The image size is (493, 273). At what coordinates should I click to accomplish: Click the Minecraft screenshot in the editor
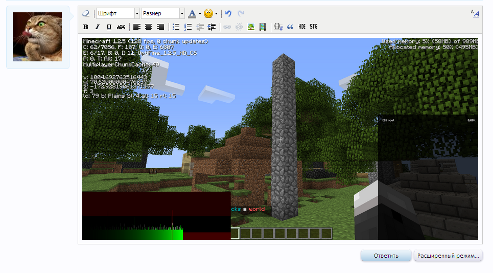point(280,139)
